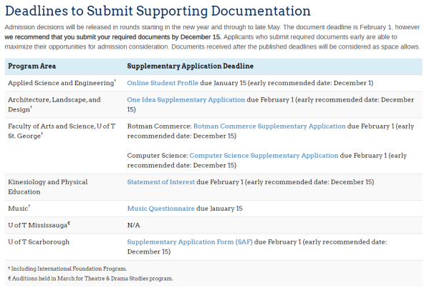This screenshot has width=447, height=290.
Task: Click the Supplementary Application Deadline column header
Action: [190, 66]
